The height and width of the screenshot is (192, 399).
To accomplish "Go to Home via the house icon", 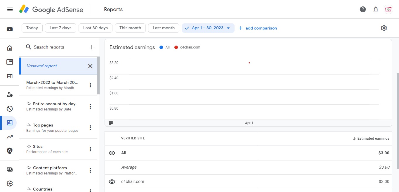I will pos(10,48).
